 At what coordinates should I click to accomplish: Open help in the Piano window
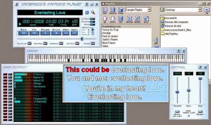pyautogui.click(x=178, y=51)
